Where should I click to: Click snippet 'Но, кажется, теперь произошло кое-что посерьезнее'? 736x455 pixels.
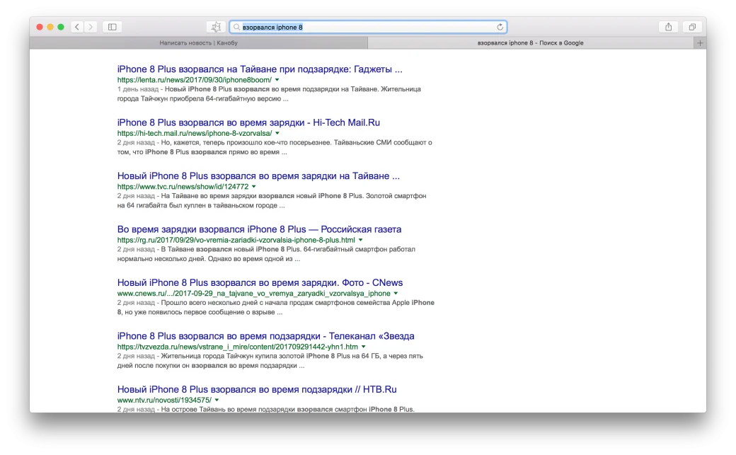275,147
